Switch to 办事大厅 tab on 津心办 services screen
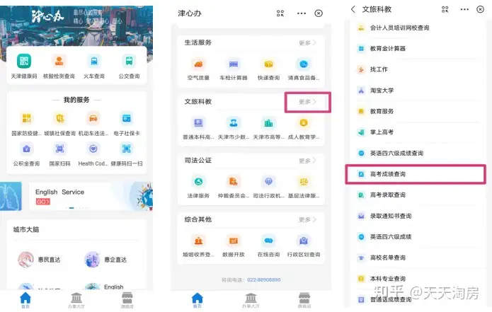Image resolution: width=492 pixels, height=312 pixels. coord(251,300)
